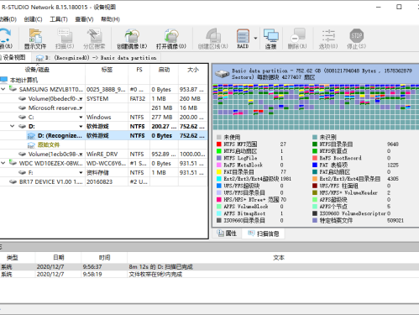Click the 原始文件 raw files icon

pos(31,145)
